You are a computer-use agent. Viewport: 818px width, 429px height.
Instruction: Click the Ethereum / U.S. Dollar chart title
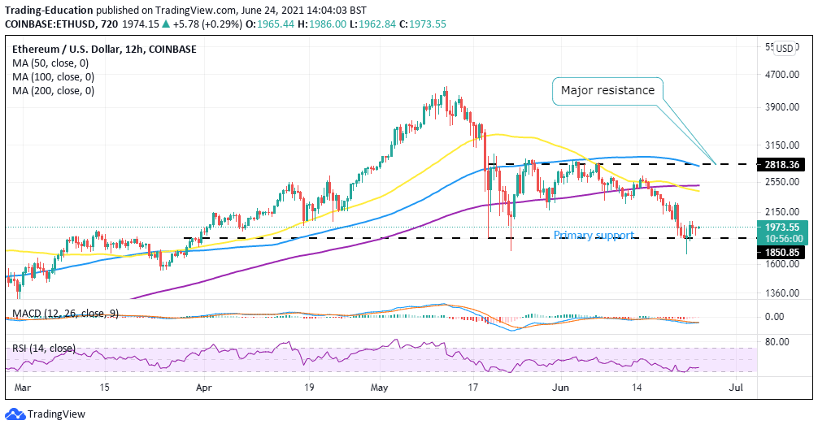pos(104,50)
